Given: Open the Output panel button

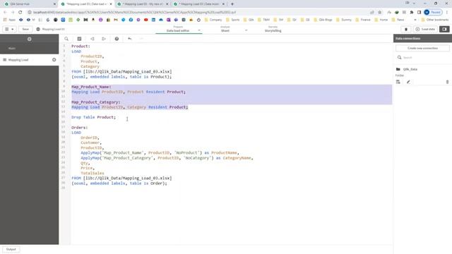Looking at the screenshot, I should pos(11,249).
